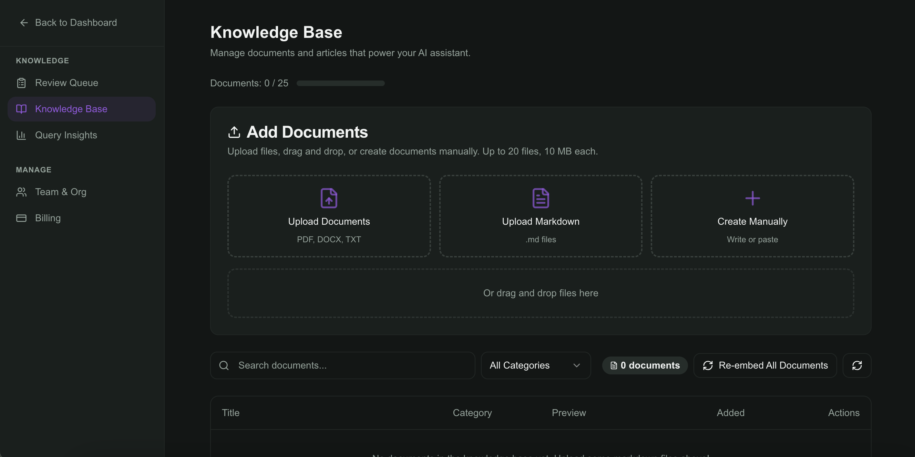
Task: Click the Upload Documents file icon
Action: pos(329,198)
